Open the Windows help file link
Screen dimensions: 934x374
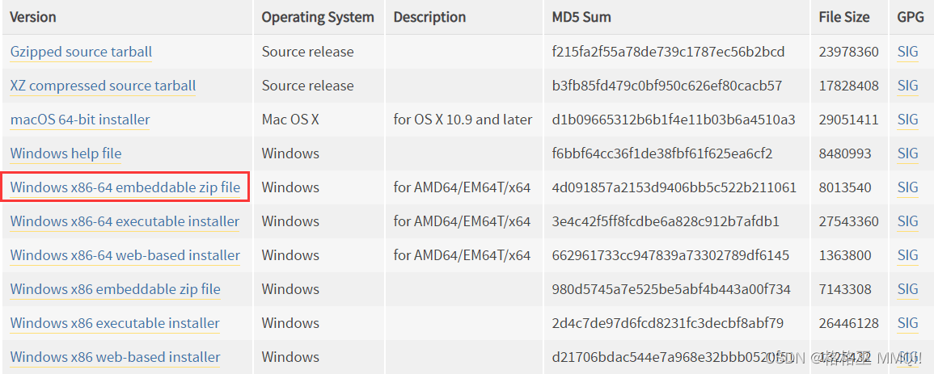[66, 153]
